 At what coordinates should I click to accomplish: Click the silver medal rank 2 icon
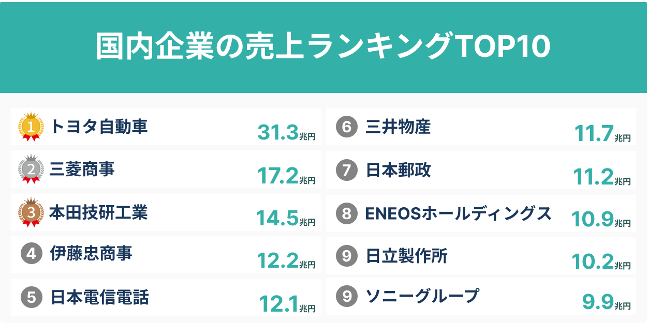[x=31, y=170]
